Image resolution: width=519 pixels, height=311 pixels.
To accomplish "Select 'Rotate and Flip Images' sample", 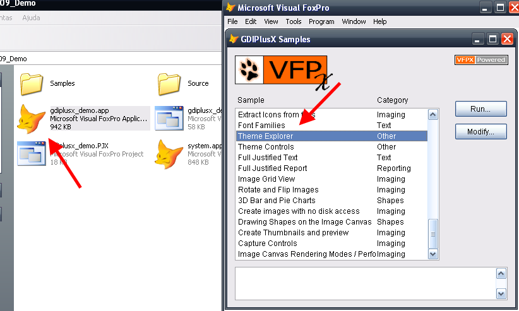I will (331, 190).
